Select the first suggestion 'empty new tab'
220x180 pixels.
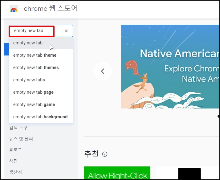pyautogui.click(x=41, y=43)
